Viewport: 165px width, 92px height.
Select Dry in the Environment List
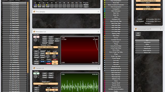147,40
